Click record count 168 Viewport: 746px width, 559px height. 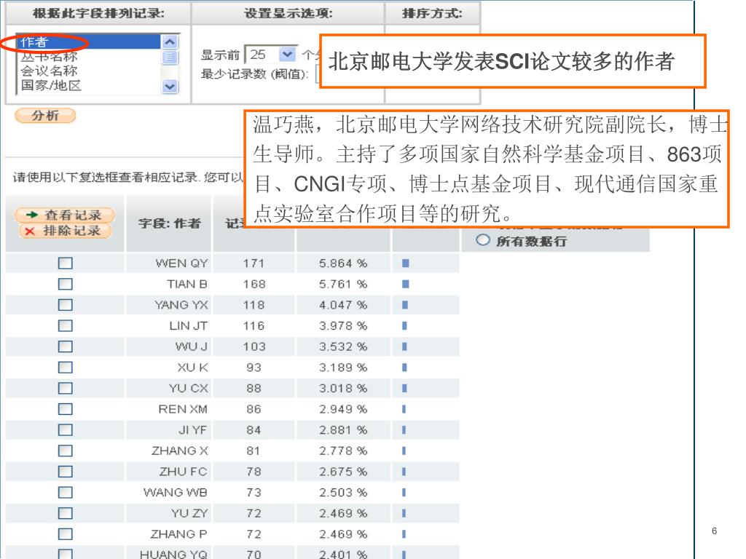pos(254,285)
